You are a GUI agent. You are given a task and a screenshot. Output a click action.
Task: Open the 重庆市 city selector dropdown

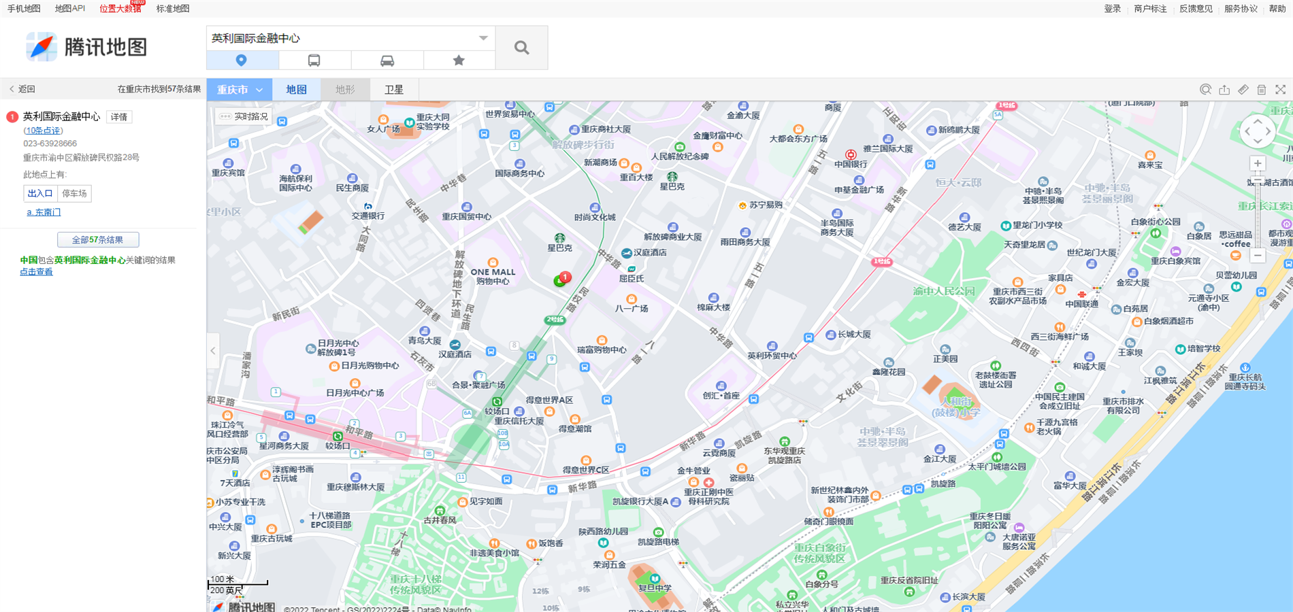point(240,90)
